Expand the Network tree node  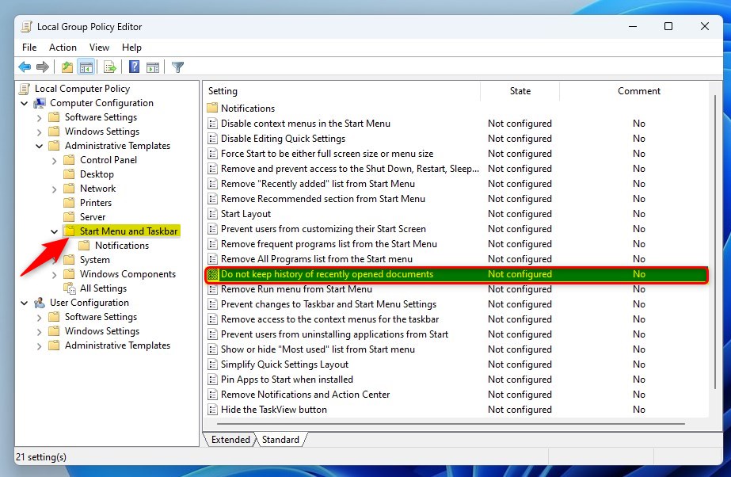click(x=54, y=189)
